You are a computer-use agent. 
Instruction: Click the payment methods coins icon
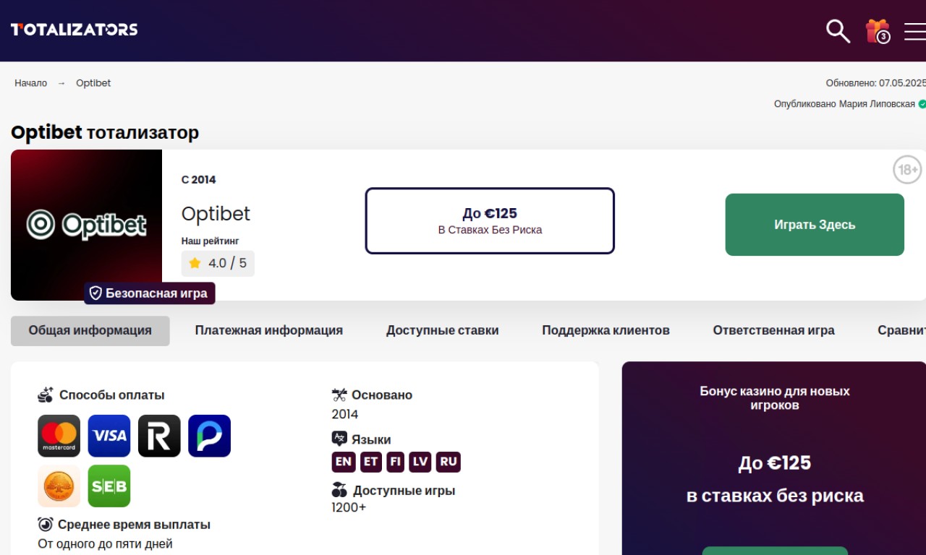click(x=46, y=395)
